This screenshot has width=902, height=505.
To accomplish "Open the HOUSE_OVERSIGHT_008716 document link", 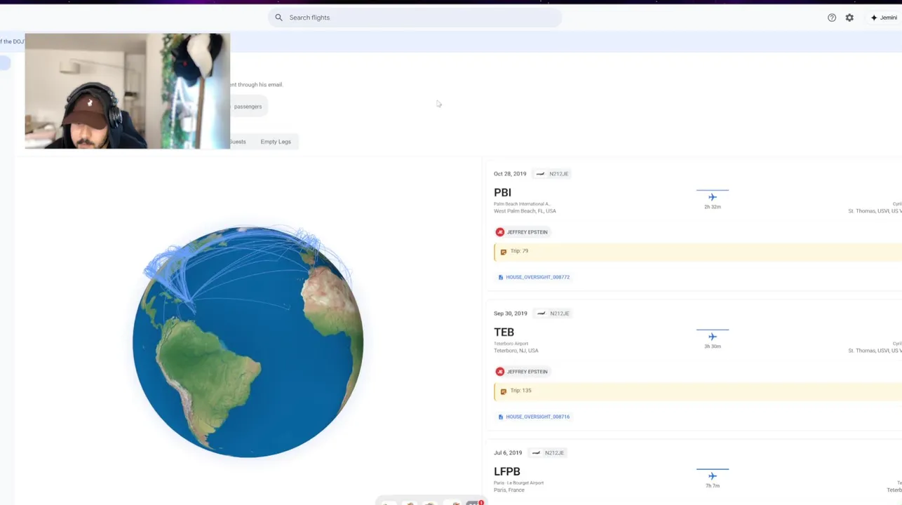I will 538,417.
